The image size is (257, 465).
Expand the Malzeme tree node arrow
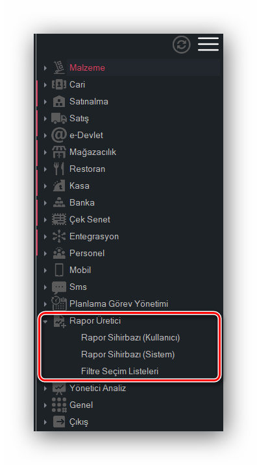coord(45,68)
